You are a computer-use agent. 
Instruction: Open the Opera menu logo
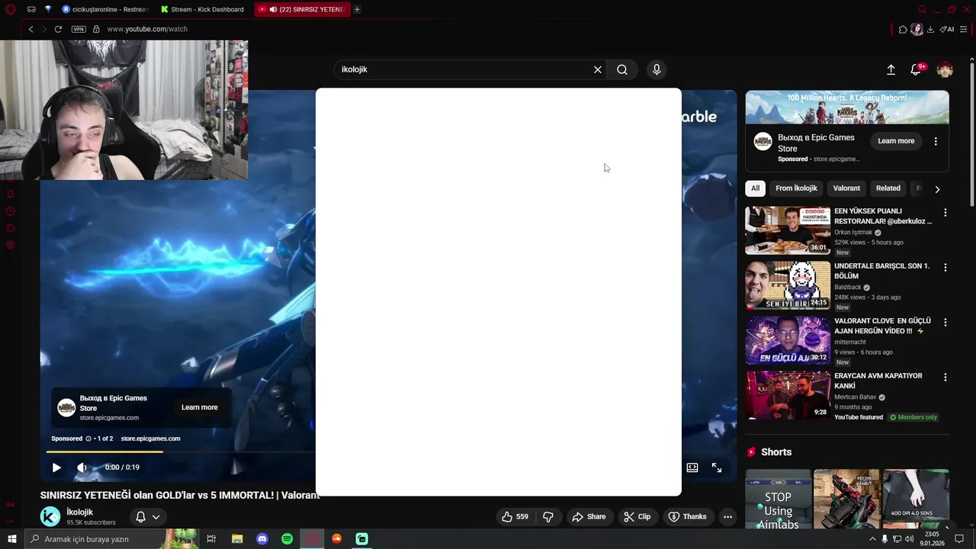[10, 9]
